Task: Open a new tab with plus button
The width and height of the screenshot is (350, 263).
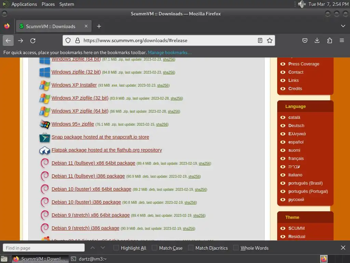Action: point(99,26)
